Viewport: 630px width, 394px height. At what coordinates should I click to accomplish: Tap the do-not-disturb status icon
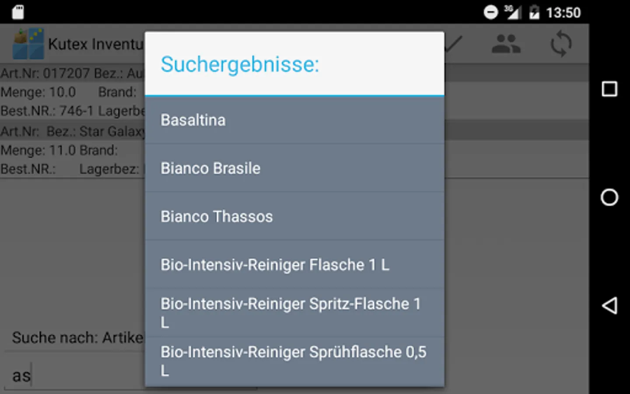tap(490, 12)
